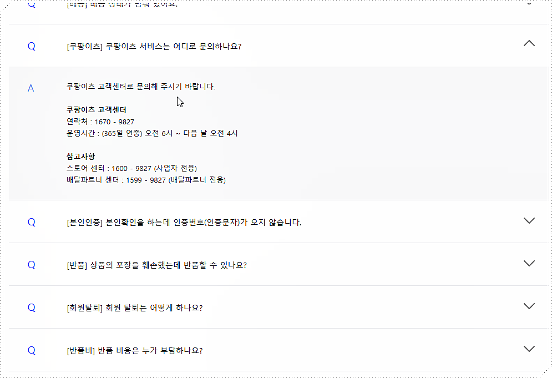Expand the [반품] question with its chevron
Image resolution: width=552 pixels, height=378 pixels.
(529, 263)
